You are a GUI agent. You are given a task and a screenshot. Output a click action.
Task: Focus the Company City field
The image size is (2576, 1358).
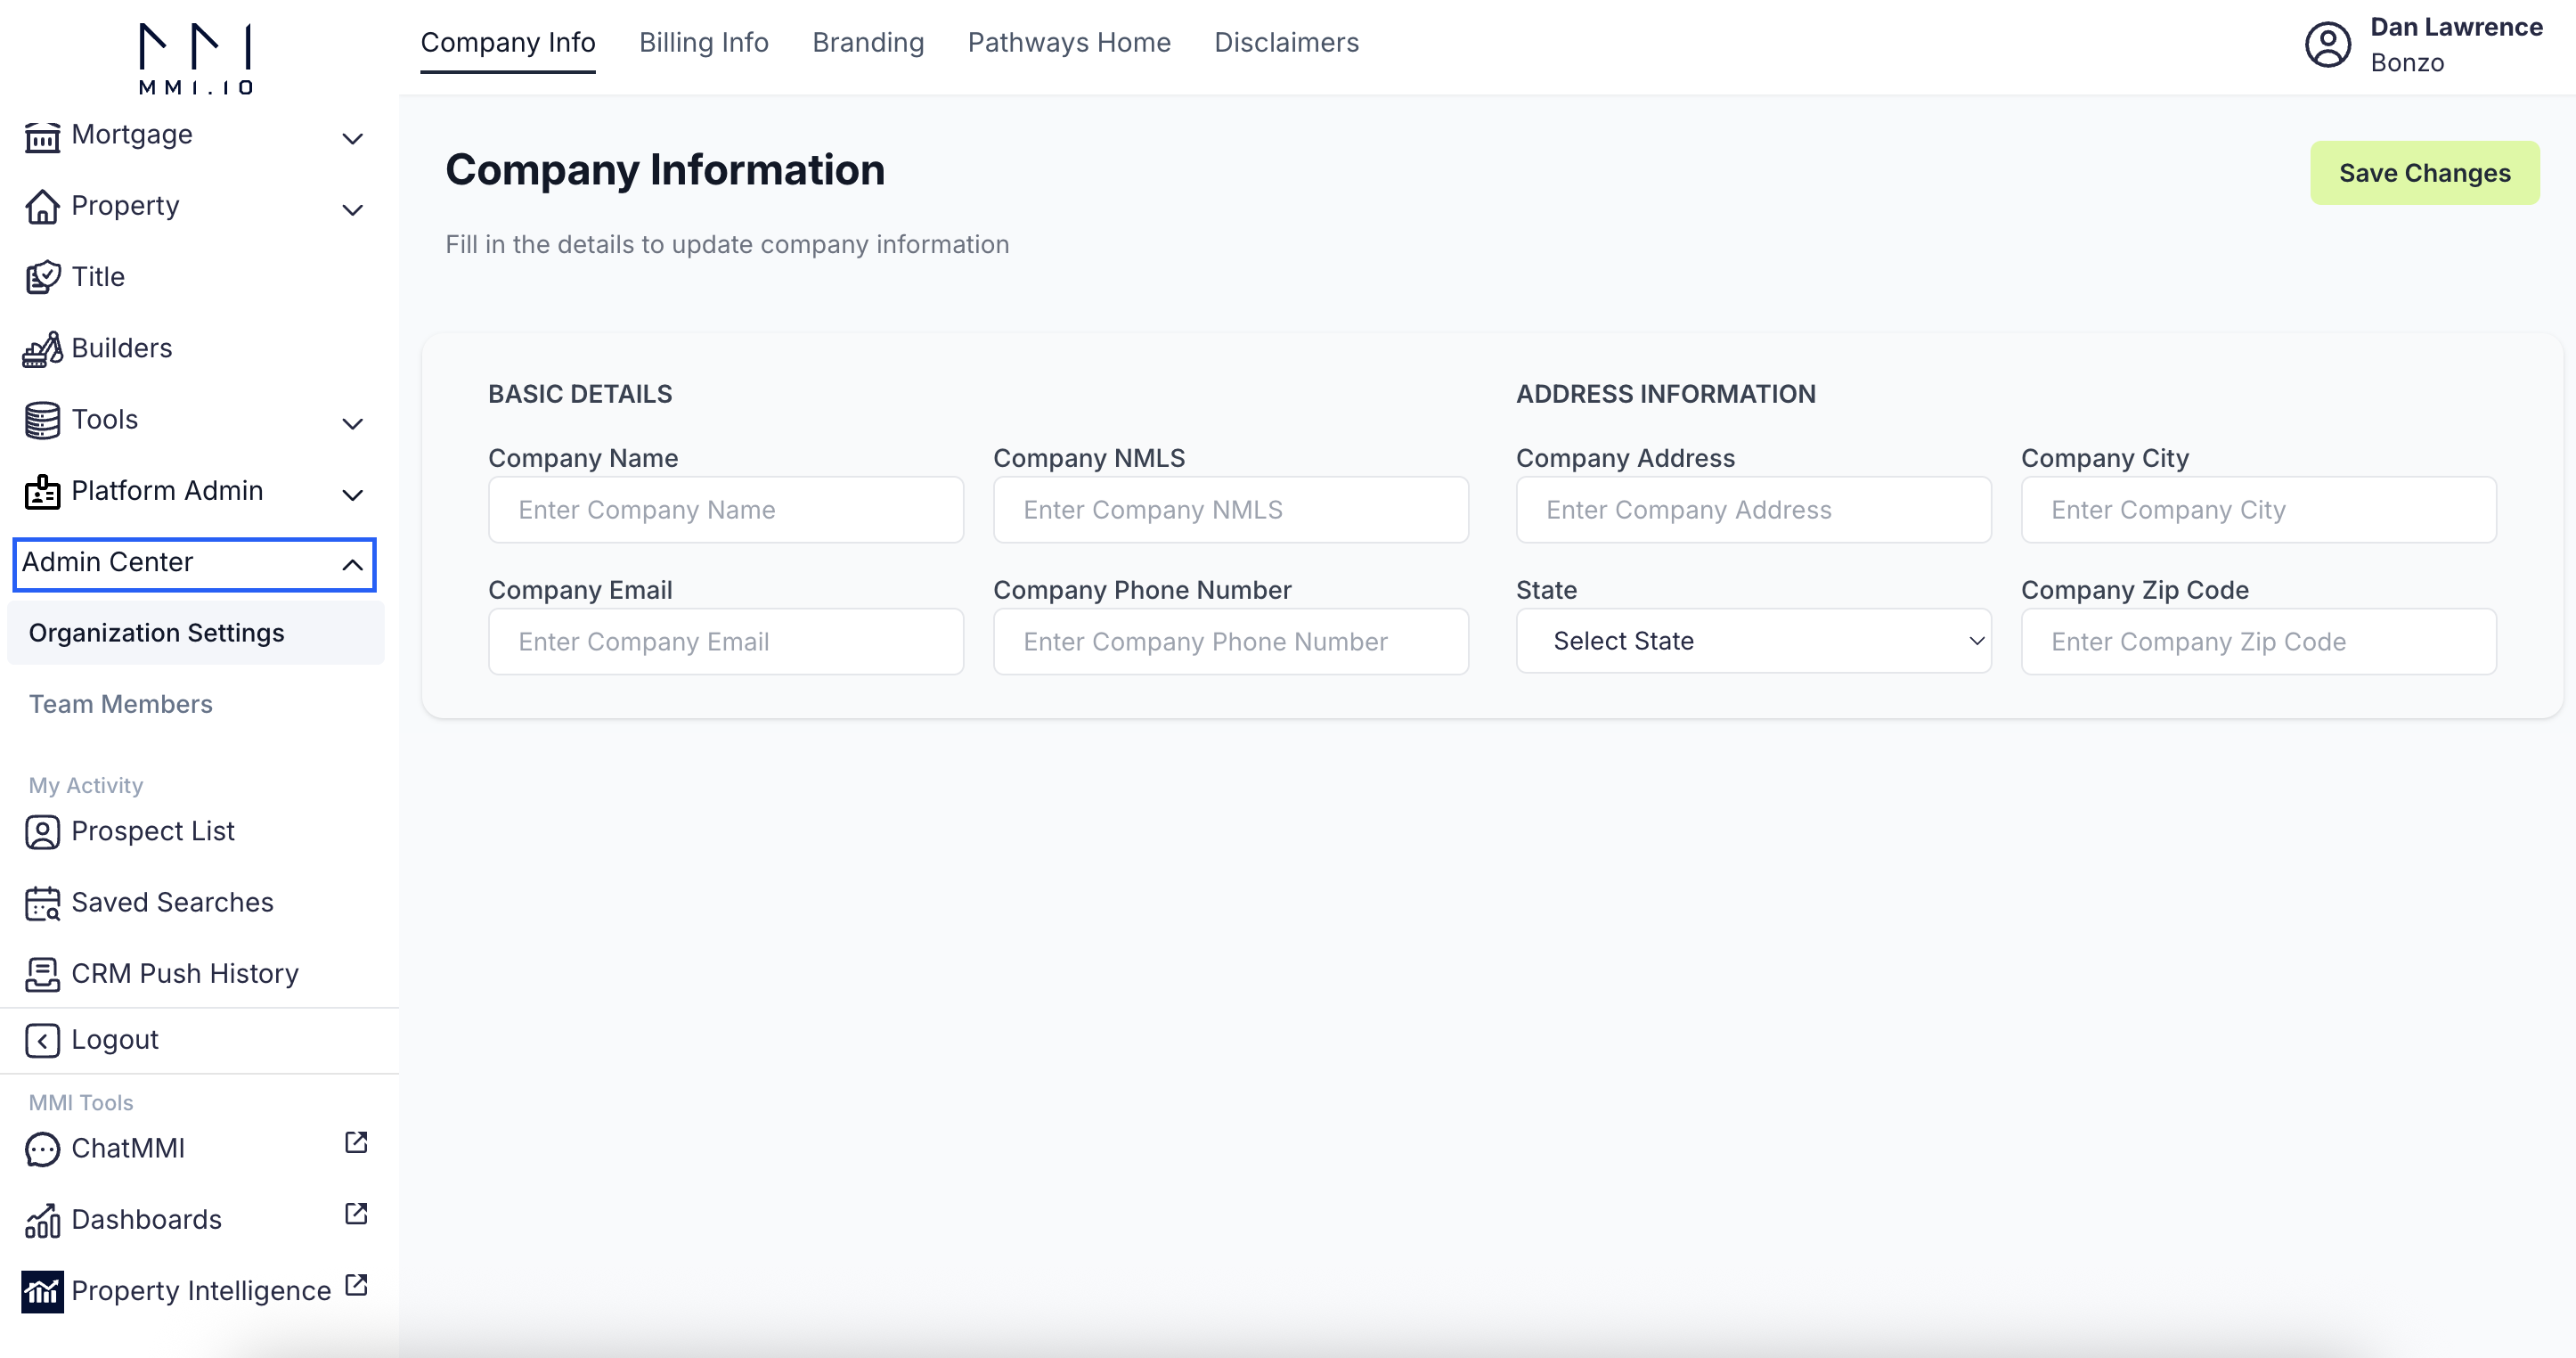[2259, 510]
